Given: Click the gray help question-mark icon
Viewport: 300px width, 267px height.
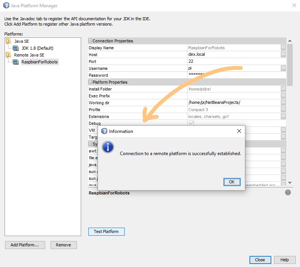Looking at the screenshot, I should [x=288, y=193].
